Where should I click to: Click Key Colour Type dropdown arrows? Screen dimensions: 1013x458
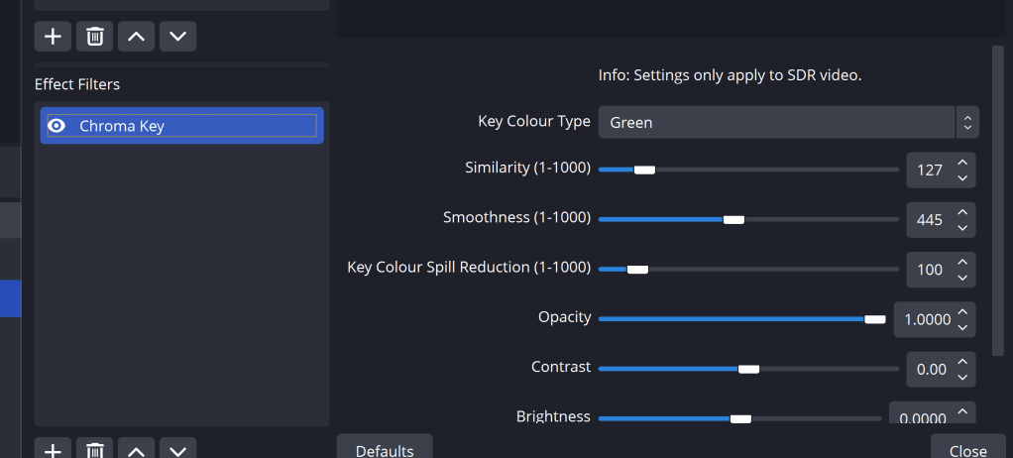967,122
